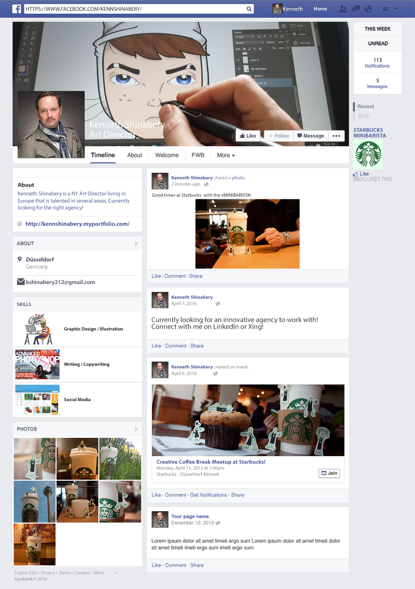This screenshot has width=415, height=589.
Task: Open the Starbucks cup photo in the post
Action: 247,234
